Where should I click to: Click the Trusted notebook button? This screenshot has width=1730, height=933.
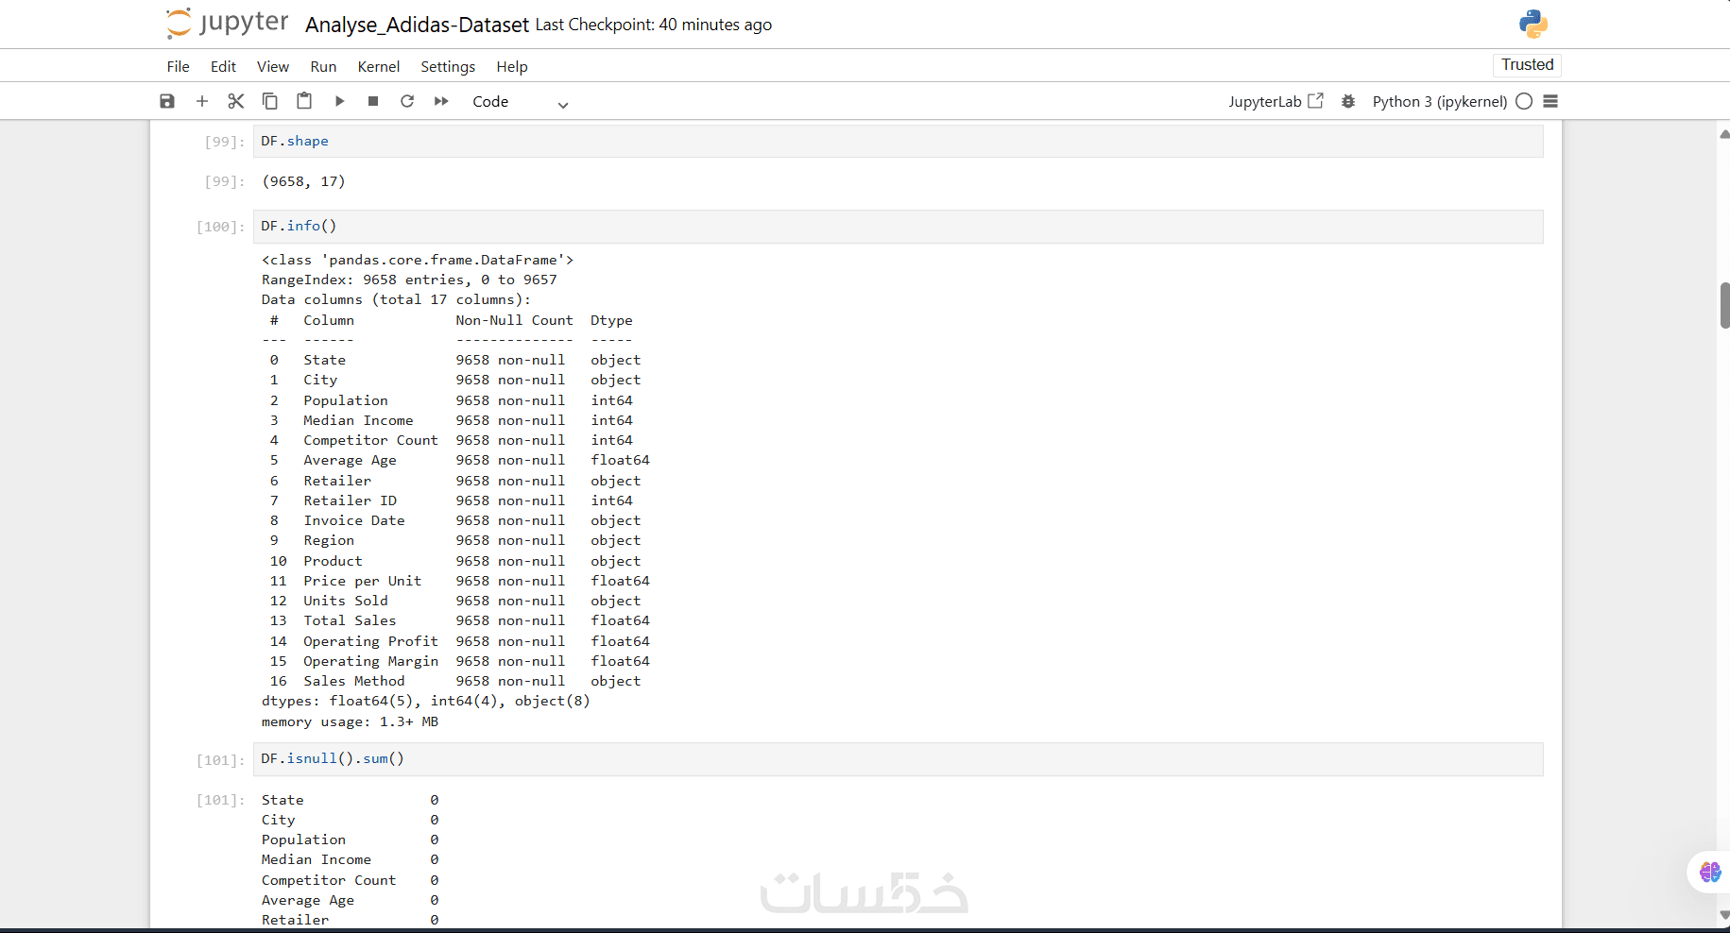[x=1528, y=64]
